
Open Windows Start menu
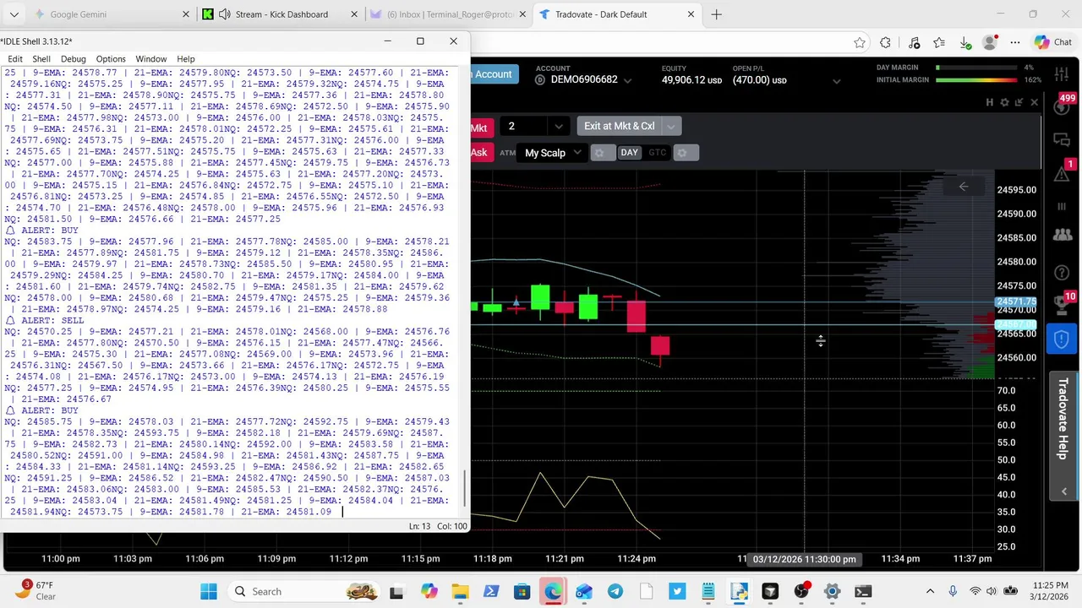tap(209, 591)
